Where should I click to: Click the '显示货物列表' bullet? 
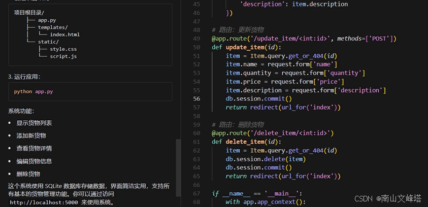[x=34, y=123]
